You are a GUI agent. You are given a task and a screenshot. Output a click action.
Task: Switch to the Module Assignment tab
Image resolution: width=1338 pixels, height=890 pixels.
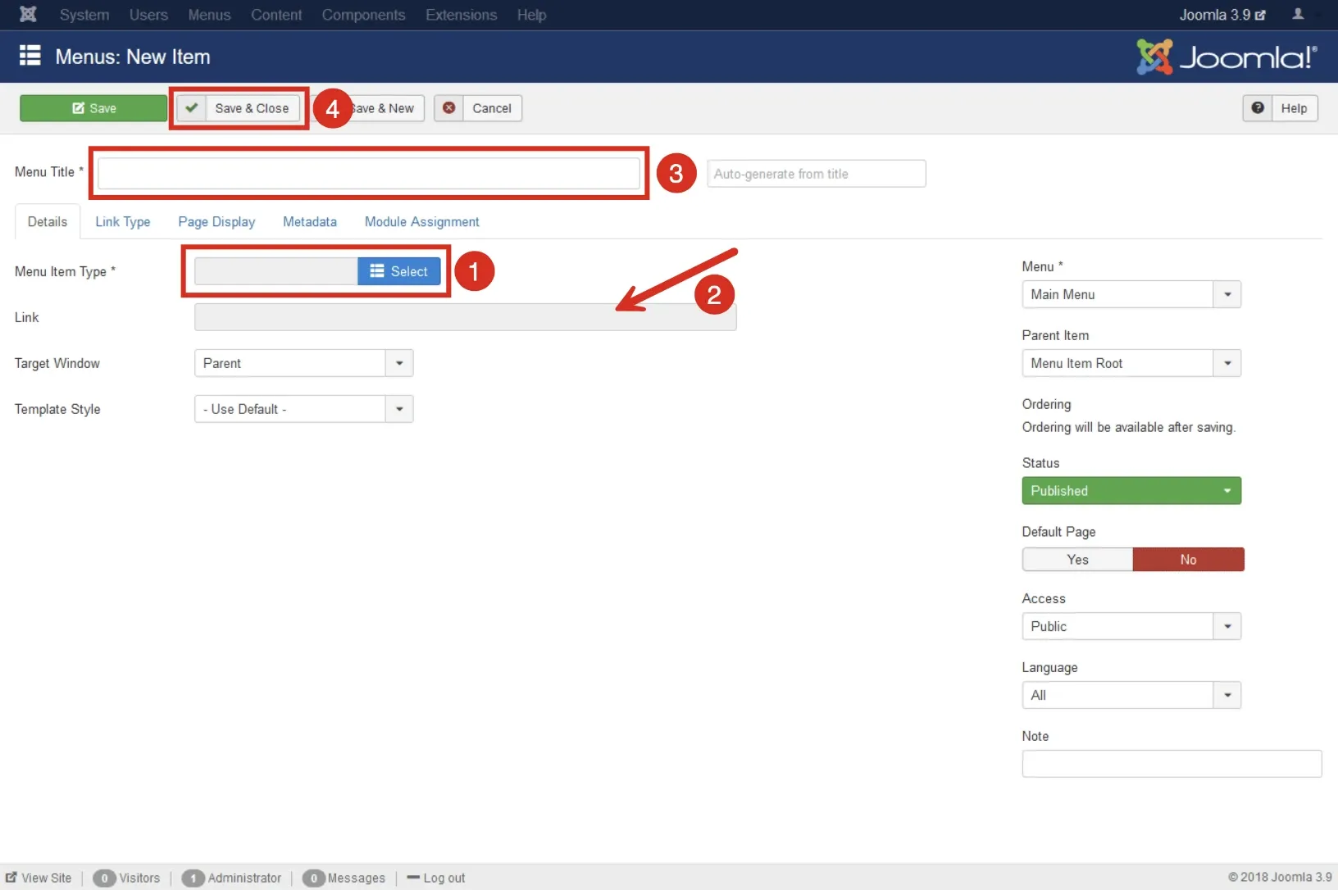(422, 222)
